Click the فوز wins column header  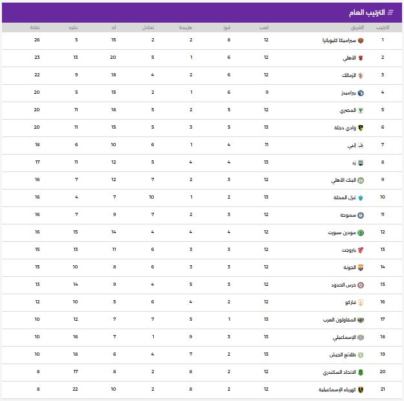pos(228,27)
